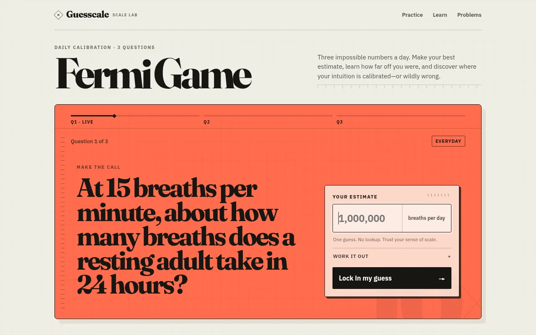Click the 'Three impossible numbers a day' description
This screenshot has width=536, height=335.
[x=397, y=67]
